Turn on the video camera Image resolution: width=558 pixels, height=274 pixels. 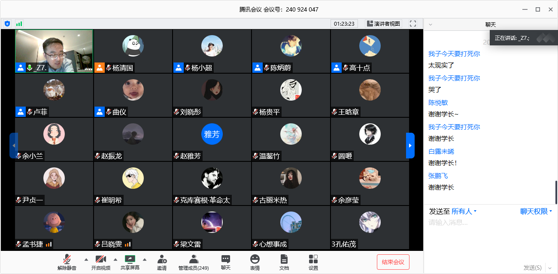[100, 259]
